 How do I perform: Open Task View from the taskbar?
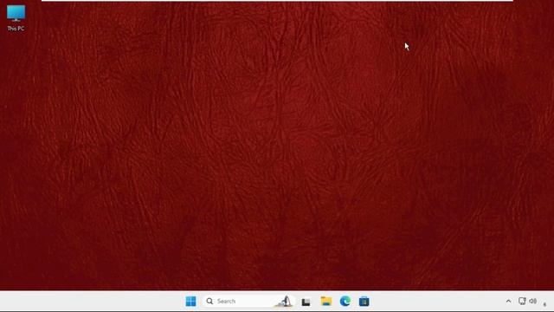point(306,302)
